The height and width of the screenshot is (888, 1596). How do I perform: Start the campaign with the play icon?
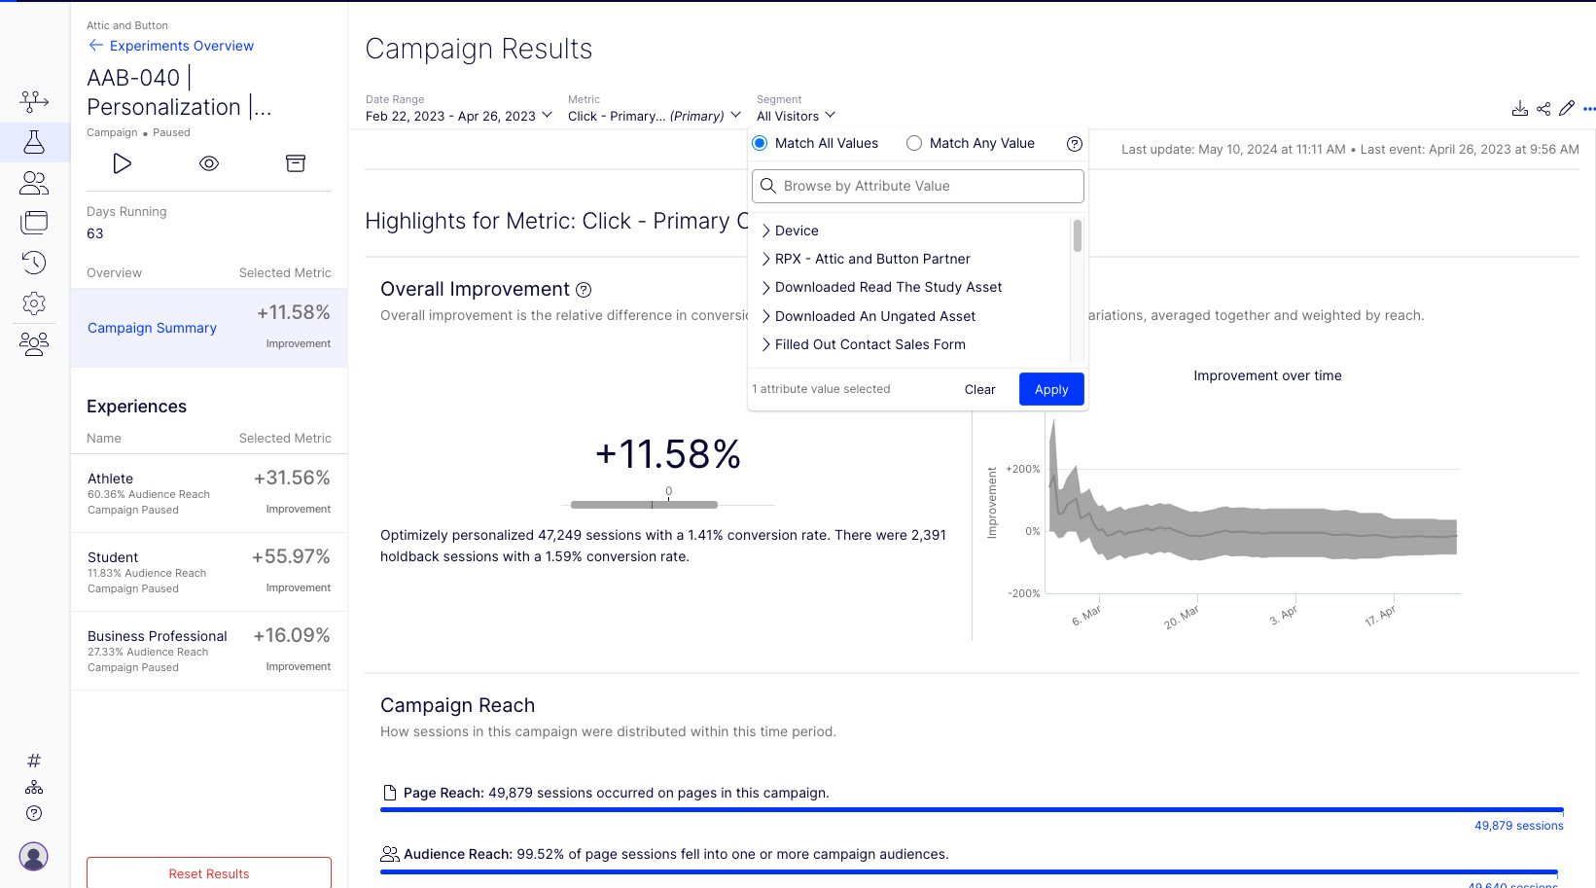tap(123, 163)
